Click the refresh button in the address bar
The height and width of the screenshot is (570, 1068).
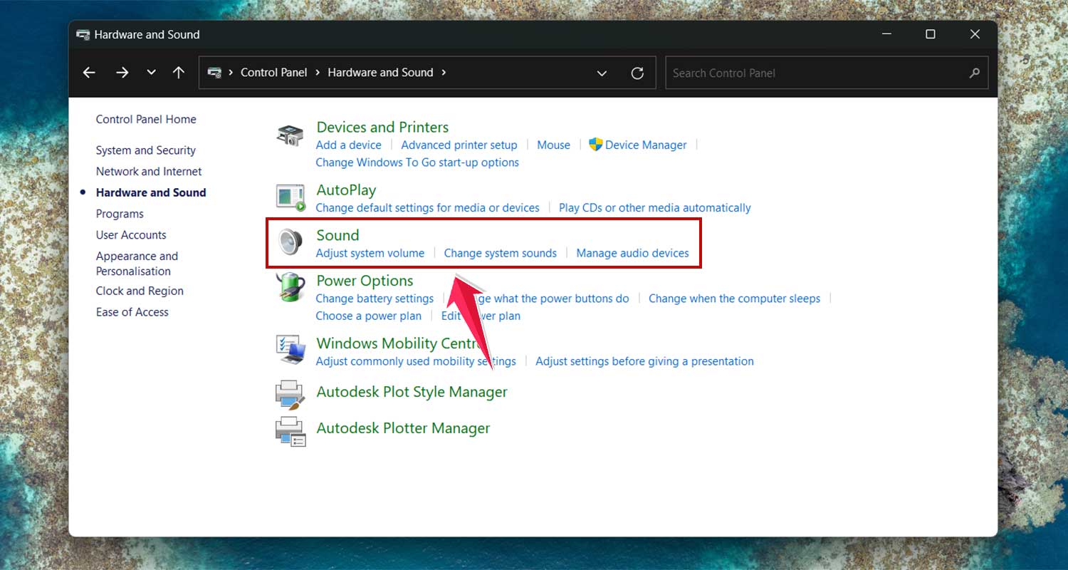coord(637,72)
